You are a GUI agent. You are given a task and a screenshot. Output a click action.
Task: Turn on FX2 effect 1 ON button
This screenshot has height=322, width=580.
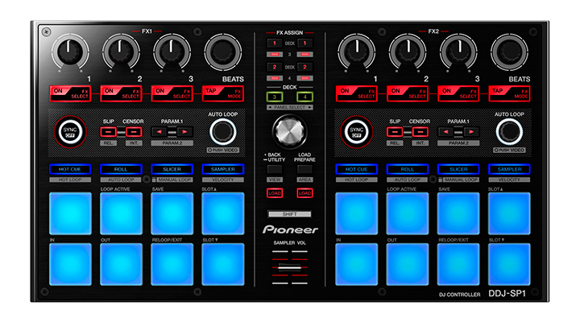(357, 93)
